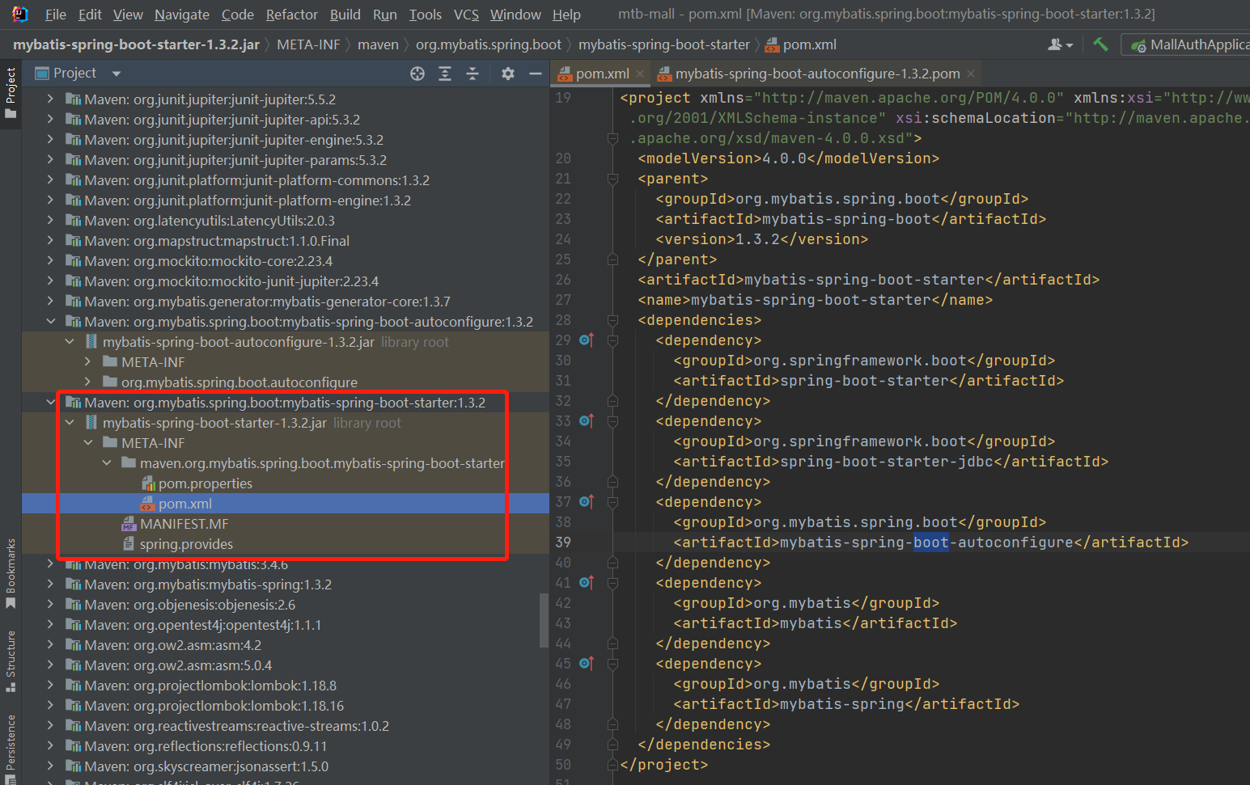Expand Maven: org.mybatis:mybatis-spring:1.3.2 node
The width and height of the screenshot is (1250, 785).
[x=51, y=584]
